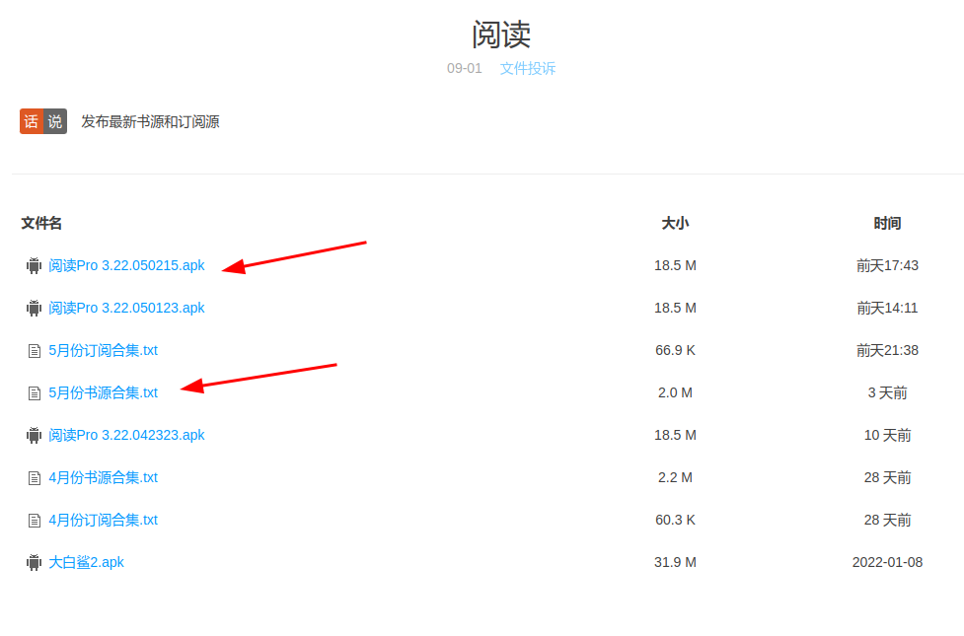The width and height of the screenshot is (964, 636).
Task: Open 4月份书源合集.txt link
Action: [x=103, y=477]
